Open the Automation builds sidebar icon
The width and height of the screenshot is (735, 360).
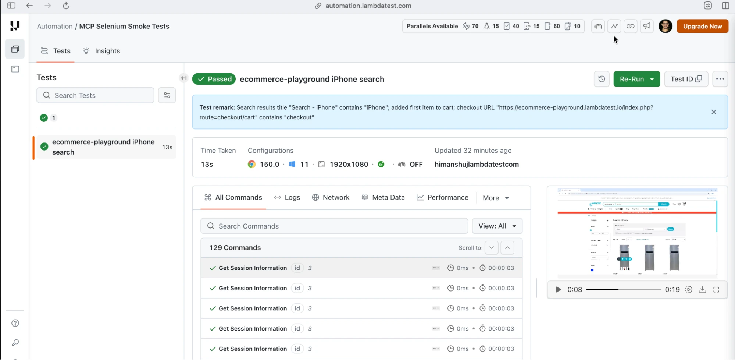[x=15, y=49]
